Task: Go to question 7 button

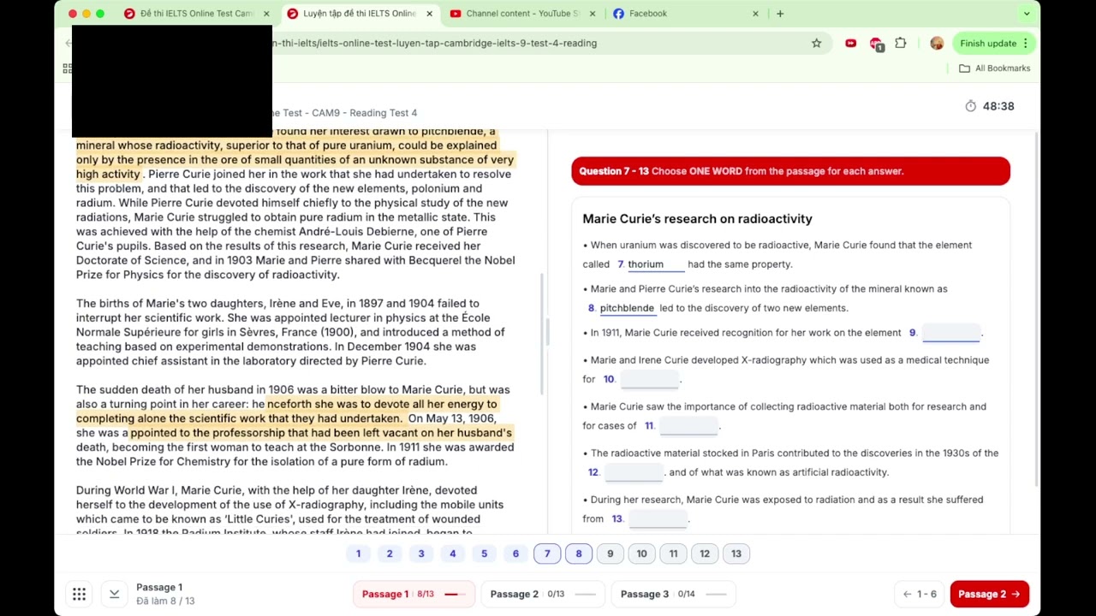Action: click(x=547, y=554)
